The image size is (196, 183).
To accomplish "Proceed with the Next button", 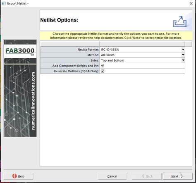I will tap(177, 176).
